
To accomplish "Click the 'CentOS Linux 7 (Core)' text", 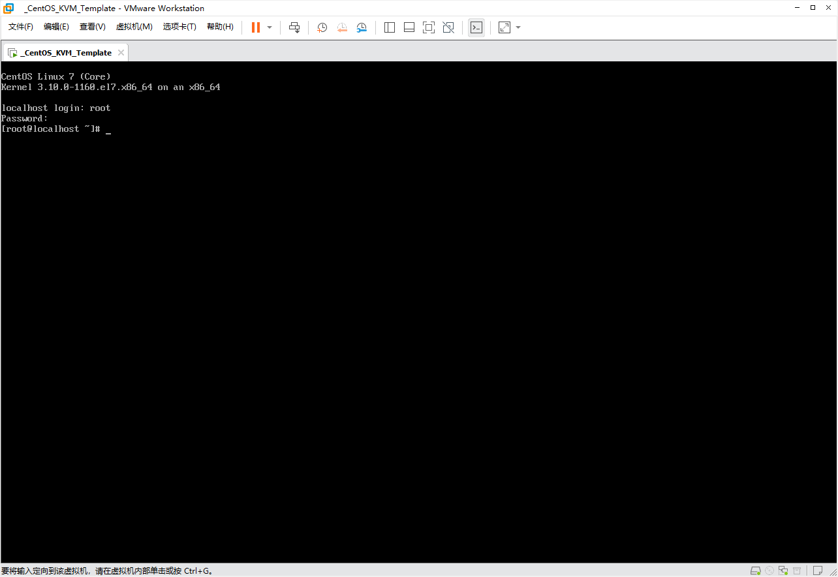I will 56,76.
